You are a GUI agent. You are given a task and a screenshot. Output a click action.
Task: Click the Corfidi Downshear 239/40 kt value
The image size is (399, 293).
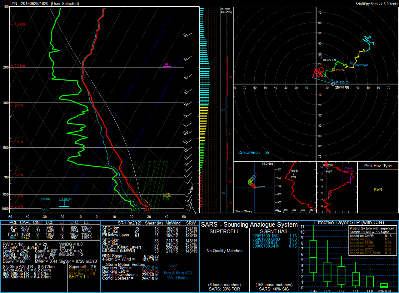click(x=151, y=275)
